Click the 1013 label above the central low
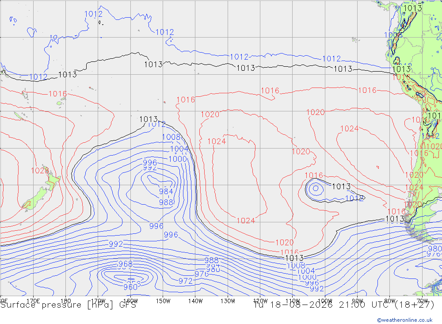442x324 pixels. pos(149,119)
